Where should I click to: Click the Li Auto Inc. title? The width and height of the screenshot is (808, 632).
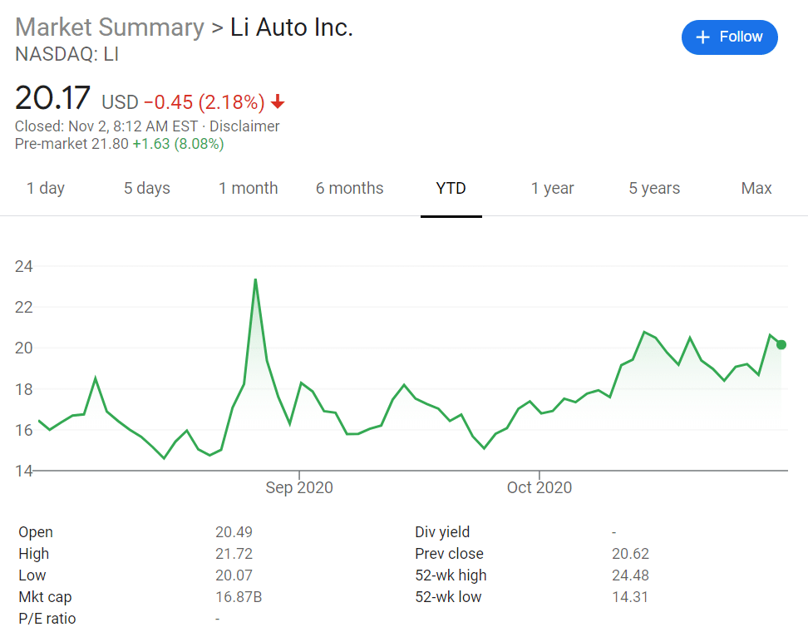[x=290, y=27]
